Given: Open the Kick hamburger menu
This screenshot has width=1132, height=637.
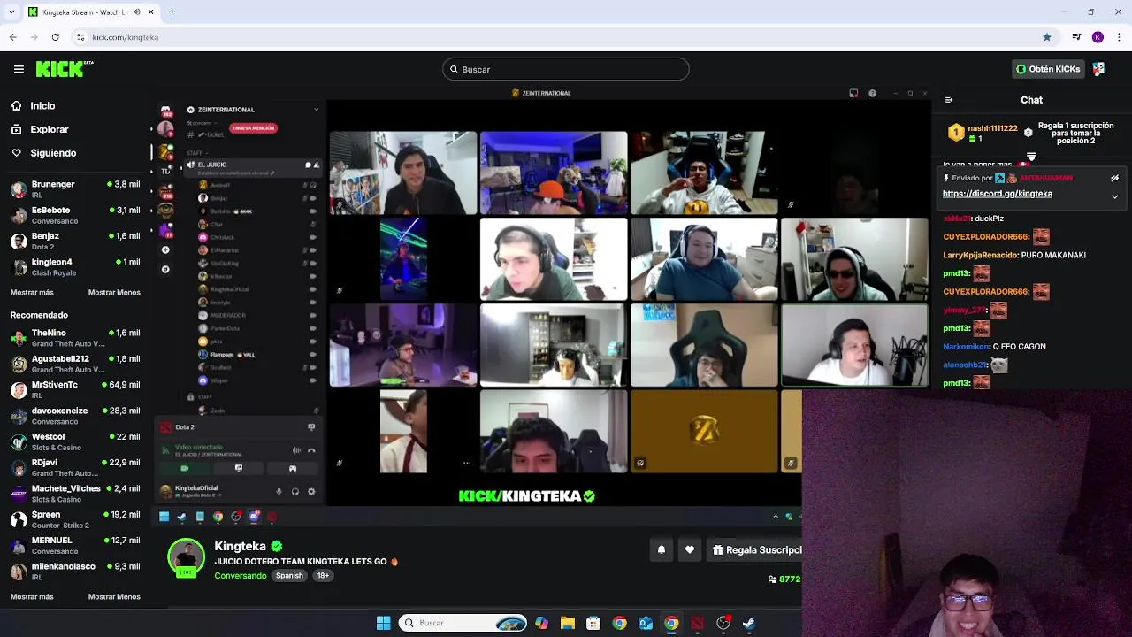Looking at the screenshot, I should 19,69.
